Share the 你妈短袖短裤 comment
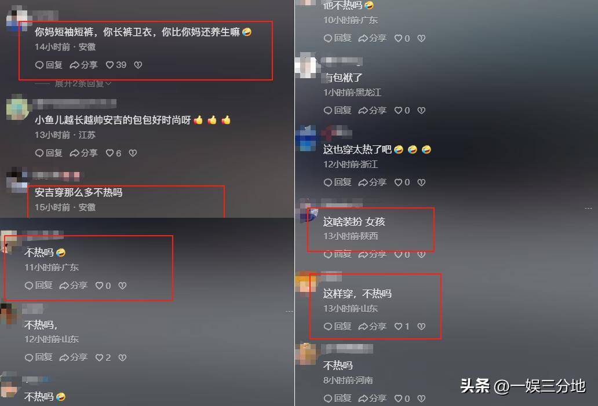The height and width of the screenshot is (406, 598). click(84, 65)
